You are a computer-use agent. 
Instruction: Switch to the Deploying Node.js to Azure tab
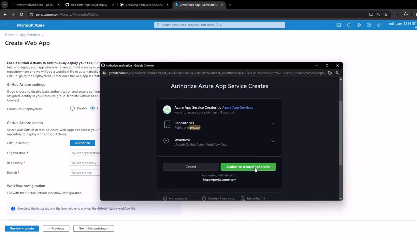144,5
